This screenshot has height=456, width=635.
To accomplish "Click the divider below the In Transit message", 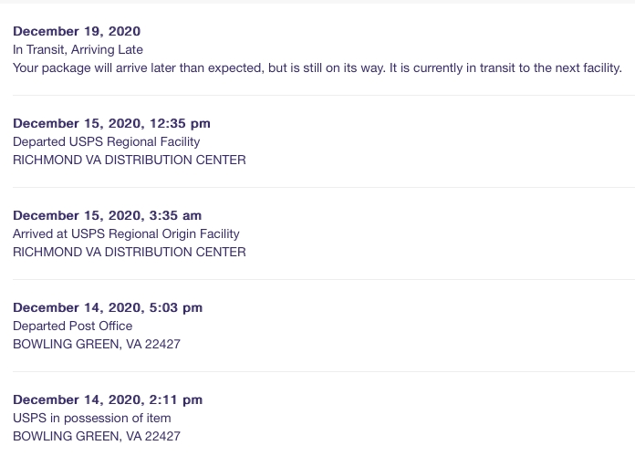I will pyautogui.click(x=317, y=95).
